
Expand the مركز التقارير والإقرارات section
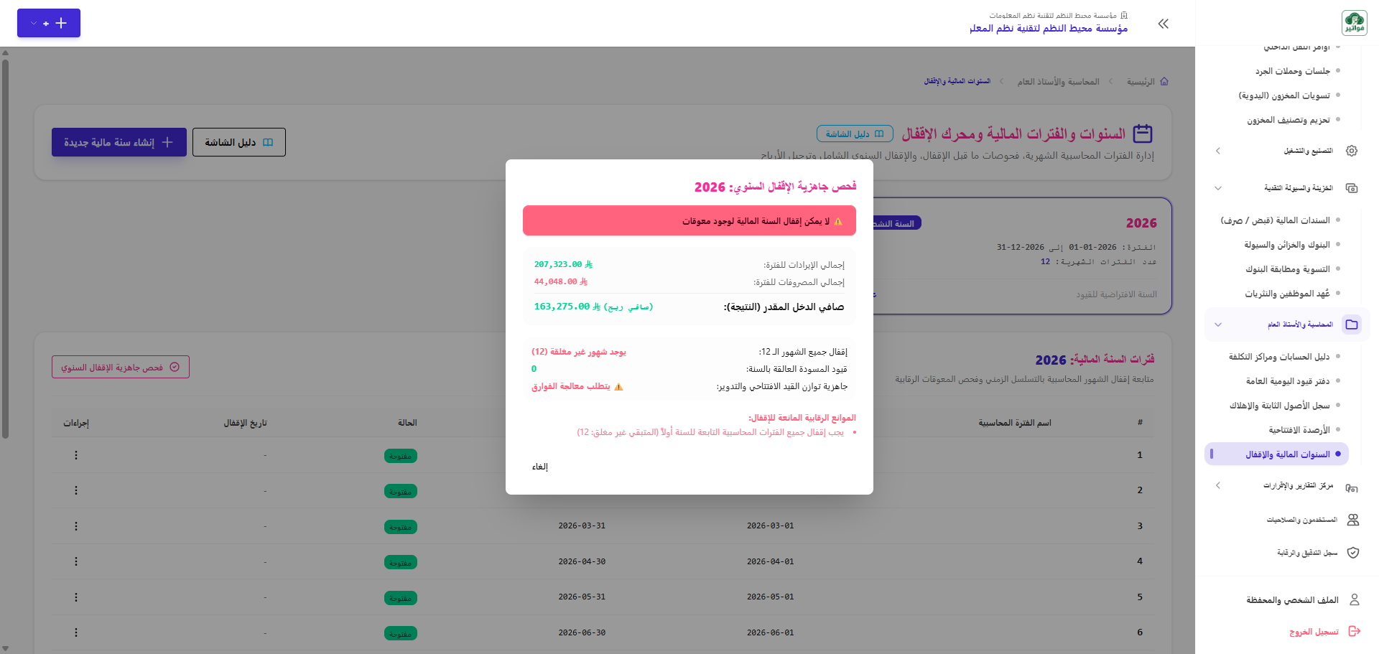click(1218, 486)
